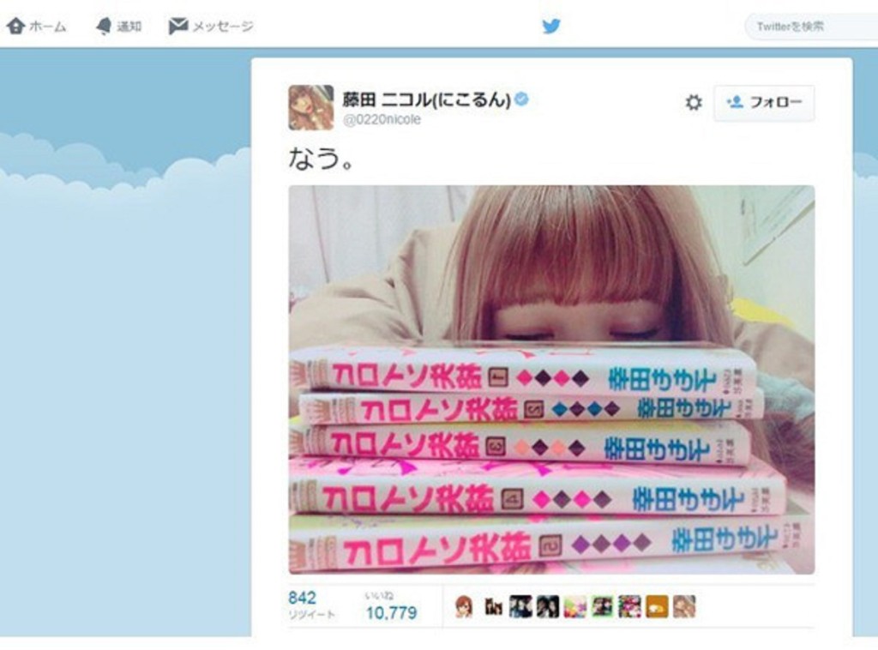
Task: Enlarge the tweet photo of manga books
Action: [x=551, y=380]
